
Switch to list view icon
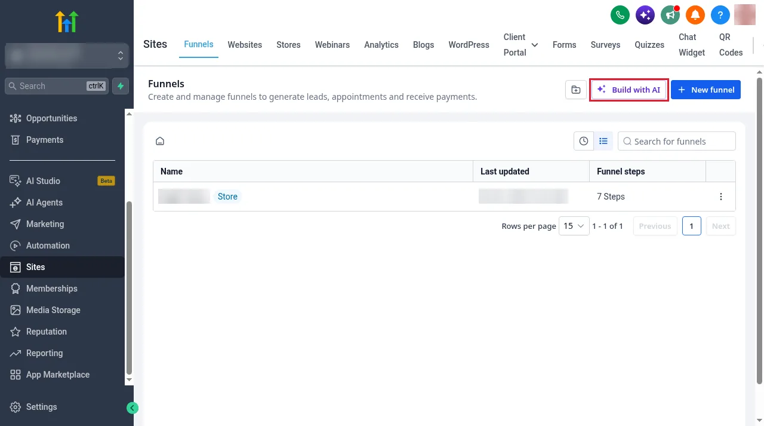603,141
